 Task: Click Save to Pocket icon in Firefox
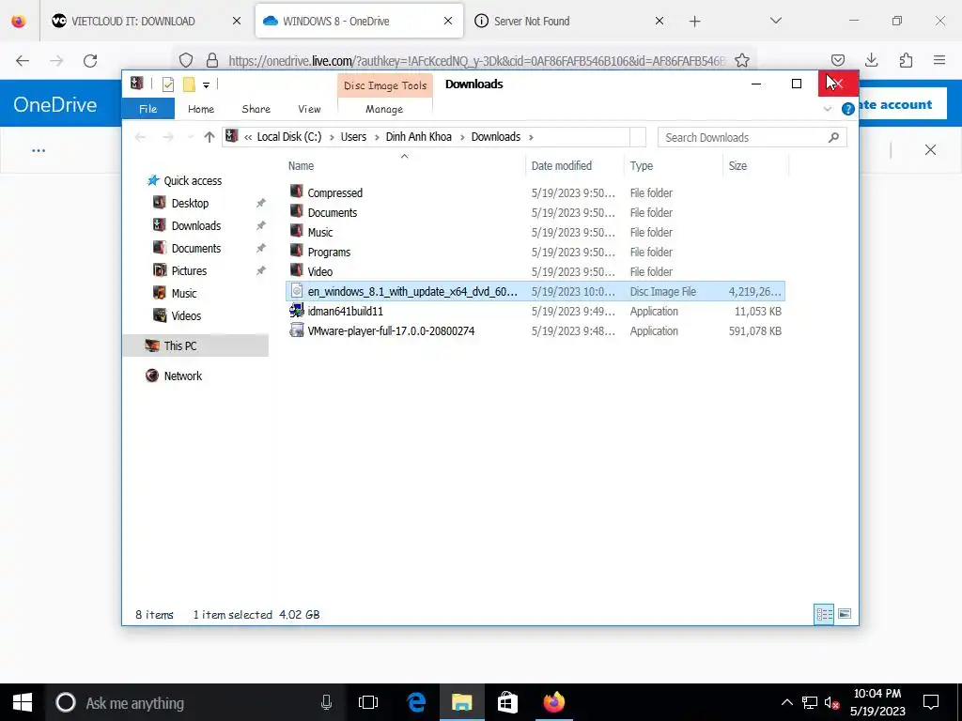[x=838, y=60]
